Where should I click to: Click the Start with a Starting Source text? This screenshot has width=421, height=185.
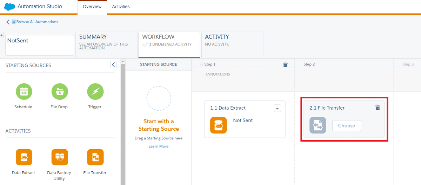pyautogui.click(x=159, y=125)
